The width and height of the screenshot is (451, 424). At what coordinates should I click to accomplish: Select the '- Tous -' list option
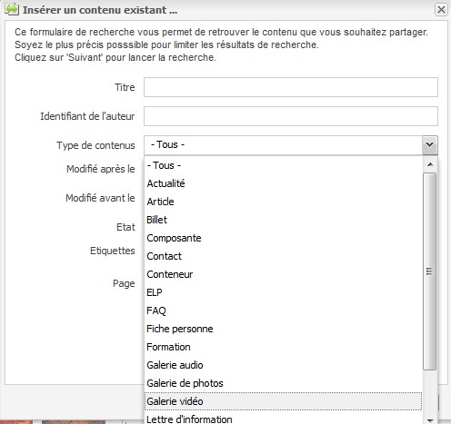tap(283, 165)
